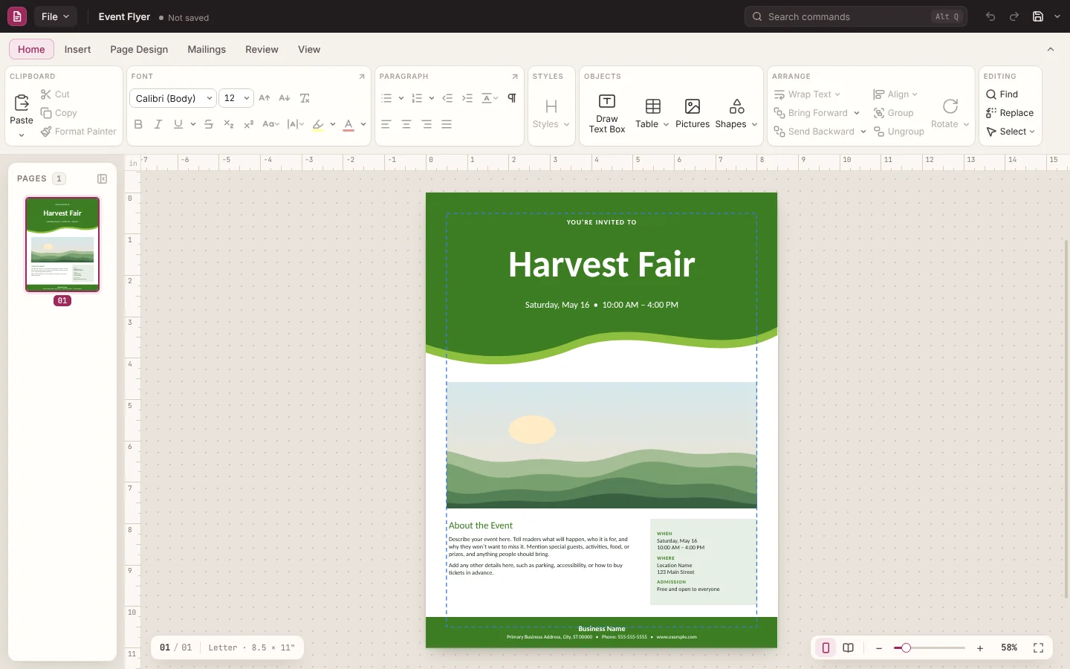1070x669 pixels.
Task: Toggle Italic formatting
Action: [x=158, y=124]
